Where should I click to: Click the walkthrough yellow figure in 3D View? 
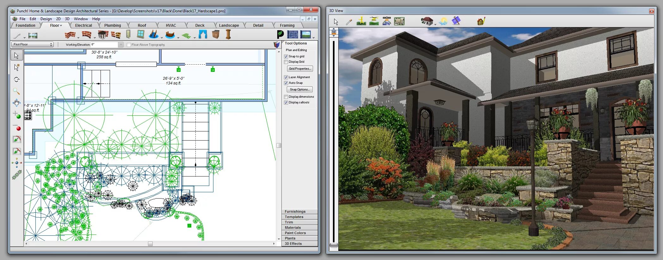tap(361, 21)
